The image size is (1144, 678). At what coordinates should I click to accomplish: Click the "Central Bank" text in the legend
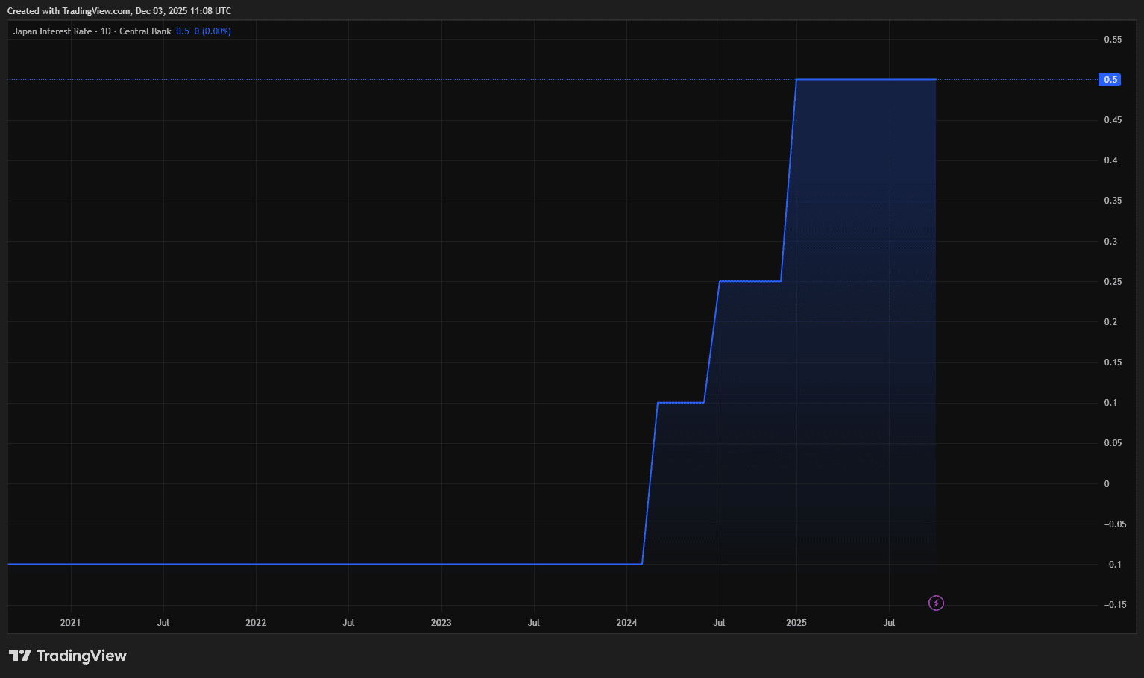pos(145,31)
